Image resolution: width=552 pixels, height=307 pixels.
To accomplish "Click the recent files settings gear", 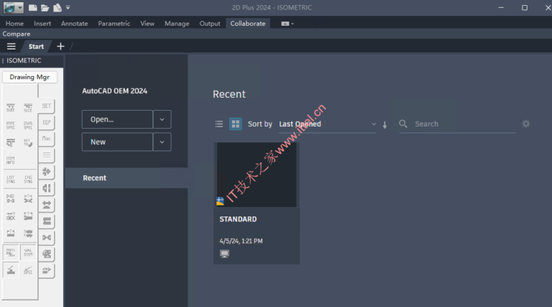I will [x=525, y=124].
